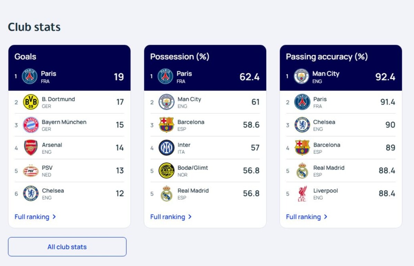Viewport: 414px width, 266px height.
Task: Click the Liverpool crest in Passing accuracy
Action: point(302,193)
